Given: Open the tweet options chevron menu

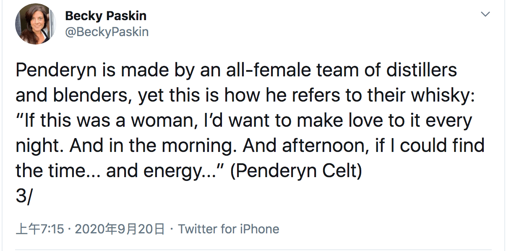Looking at the screenshot, I should coord(485,15).
